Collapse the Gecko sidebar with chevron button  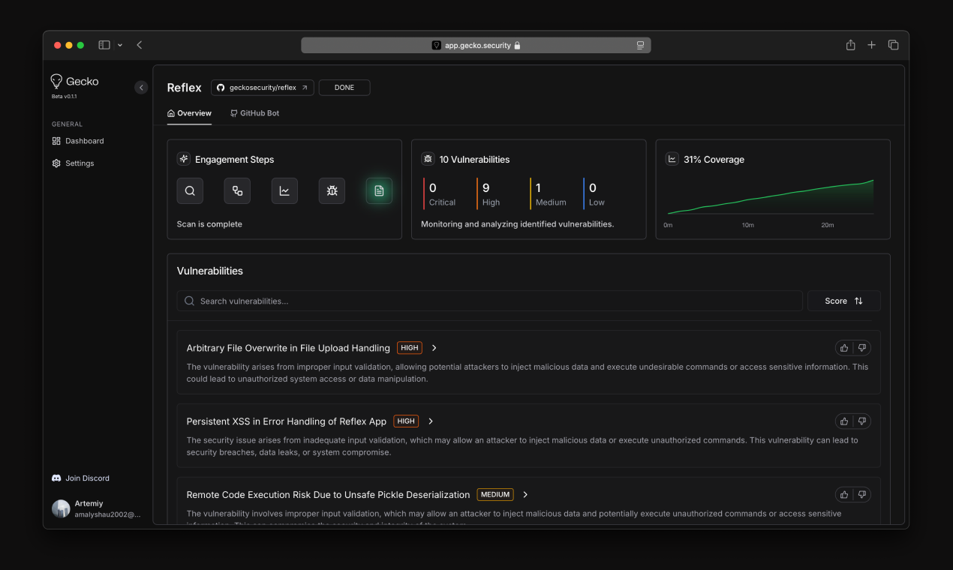click(141, 88)
